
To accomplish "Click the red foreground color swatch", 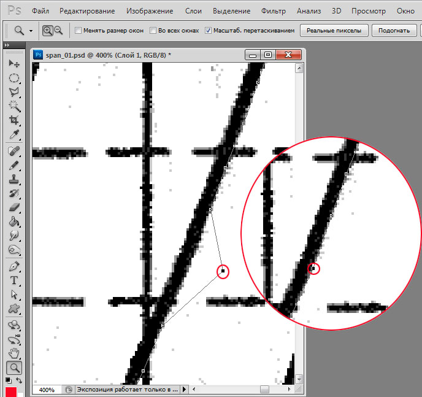I will 10,392.
